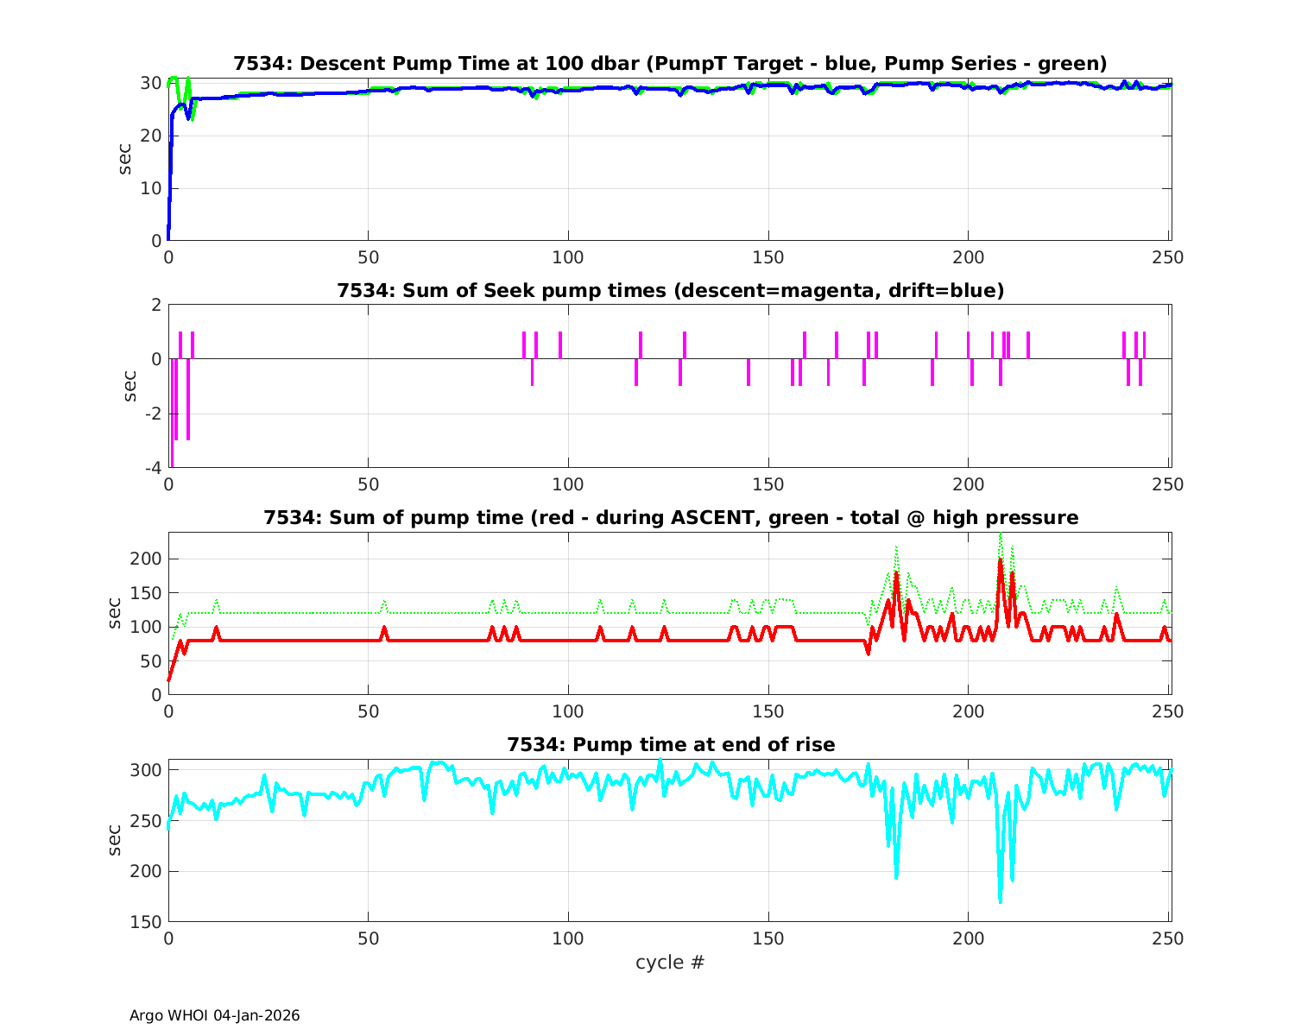Click the '100' x-axis tick under top plot
The image size is (1295, 1036).
pyautogui.click(x=568, y=257)
